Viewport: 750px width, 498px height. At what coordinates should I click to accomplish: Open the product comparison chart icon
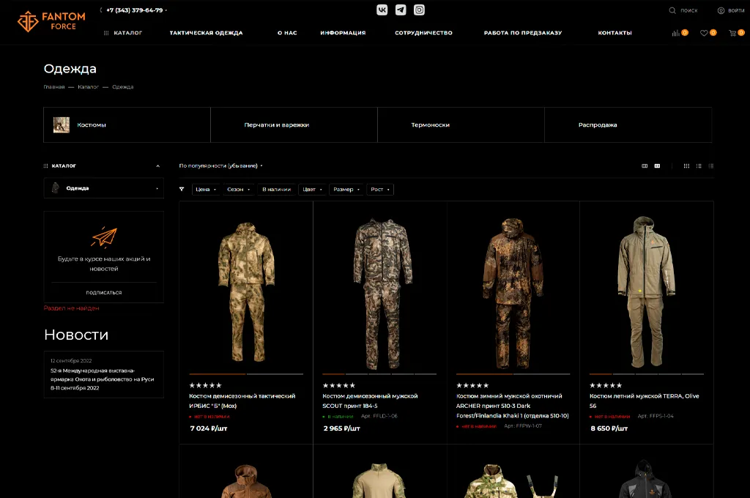(x=675, y=33)
